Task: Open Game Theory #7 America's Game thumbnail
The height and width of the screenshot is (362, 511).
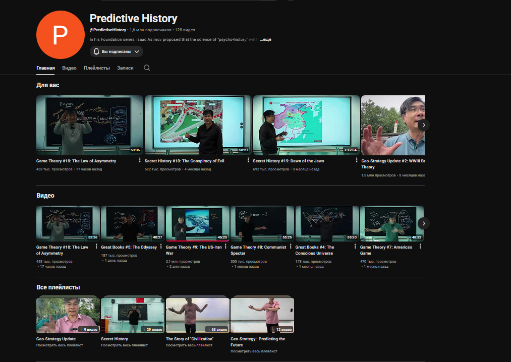Action: 392,223
